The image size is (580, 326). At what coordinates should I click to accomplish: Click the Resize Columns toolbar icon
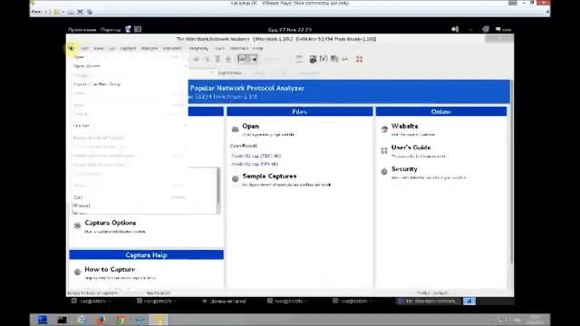299,59
